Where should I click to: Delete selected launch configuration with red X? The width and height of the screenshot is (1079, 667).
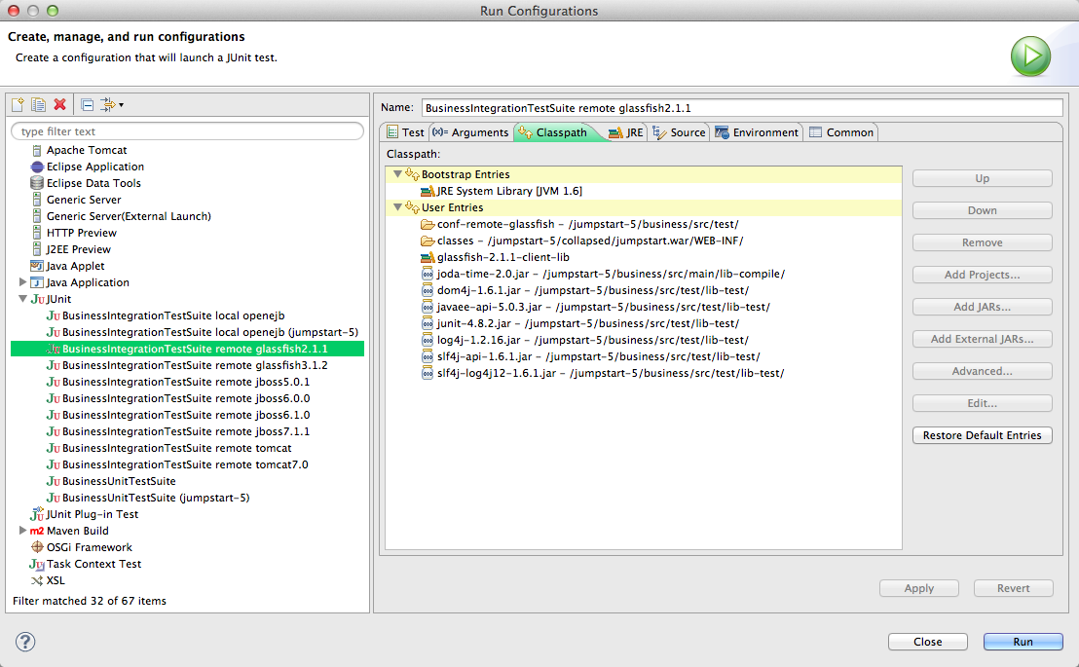click(59, 104)
